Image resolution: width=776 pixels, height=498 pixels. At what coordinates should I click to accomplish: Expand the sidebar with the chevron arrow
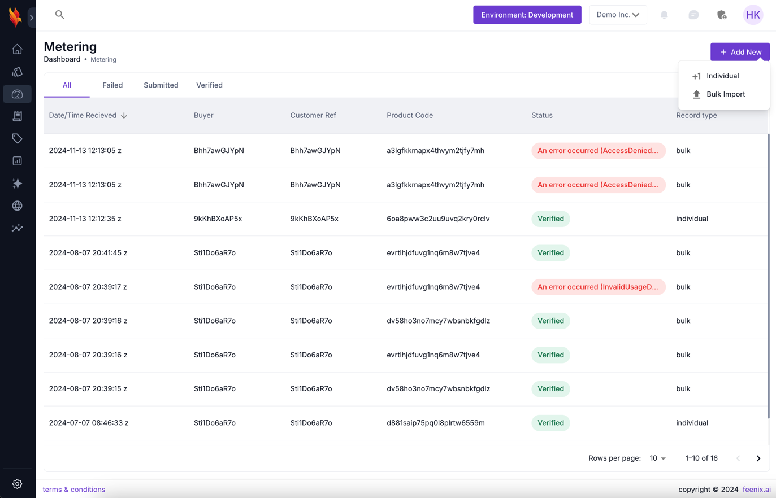pyautogui.click(x=32, y=18)
